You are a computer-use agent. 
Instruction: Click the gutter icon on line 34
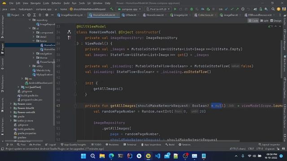tap(69, 32)
